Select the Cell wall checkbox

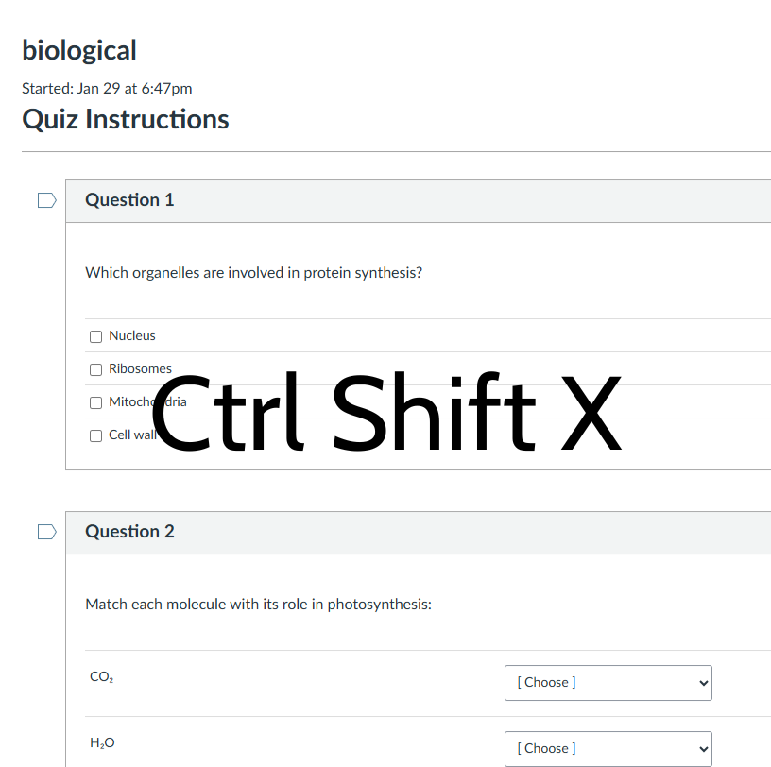(x=95, y=435)
